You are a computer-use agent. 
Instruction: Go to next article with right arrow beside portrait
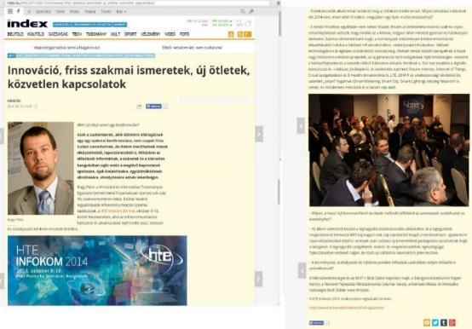point(259,134)
